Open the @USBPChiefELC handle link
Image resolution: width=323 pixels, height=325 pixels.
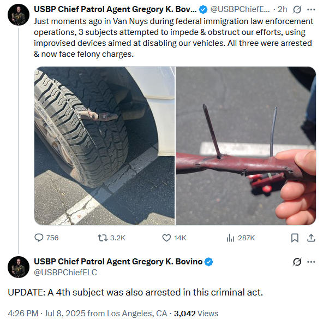pyautogui.click(x=65, y=273)
